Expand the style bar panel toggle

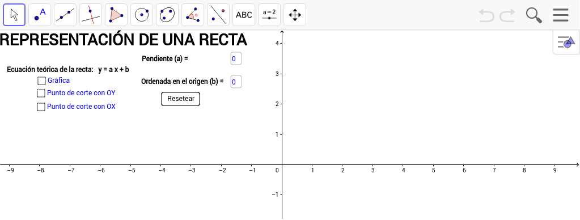566,42
